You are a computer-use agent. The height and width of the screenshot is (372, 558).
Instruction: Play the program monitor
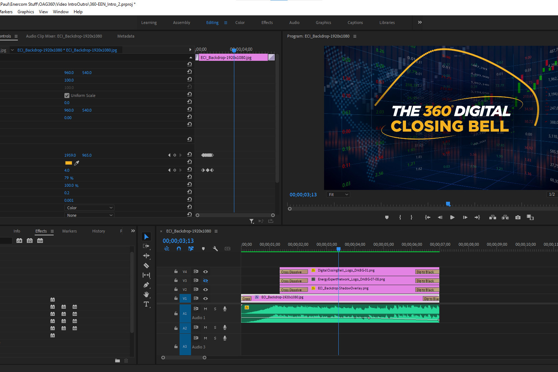[x=452, y=217]
